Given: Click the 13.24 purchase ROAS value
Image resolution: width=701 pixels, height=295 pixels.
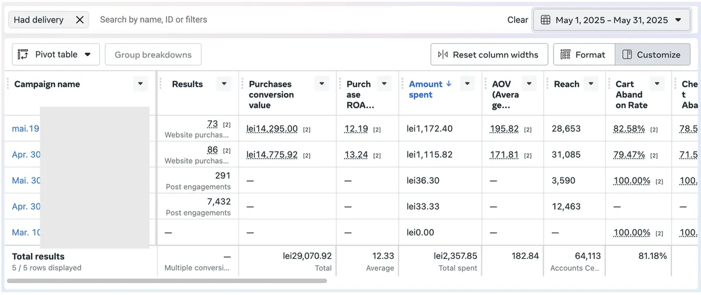Looking at the screenshot, I should pos(356,155).
